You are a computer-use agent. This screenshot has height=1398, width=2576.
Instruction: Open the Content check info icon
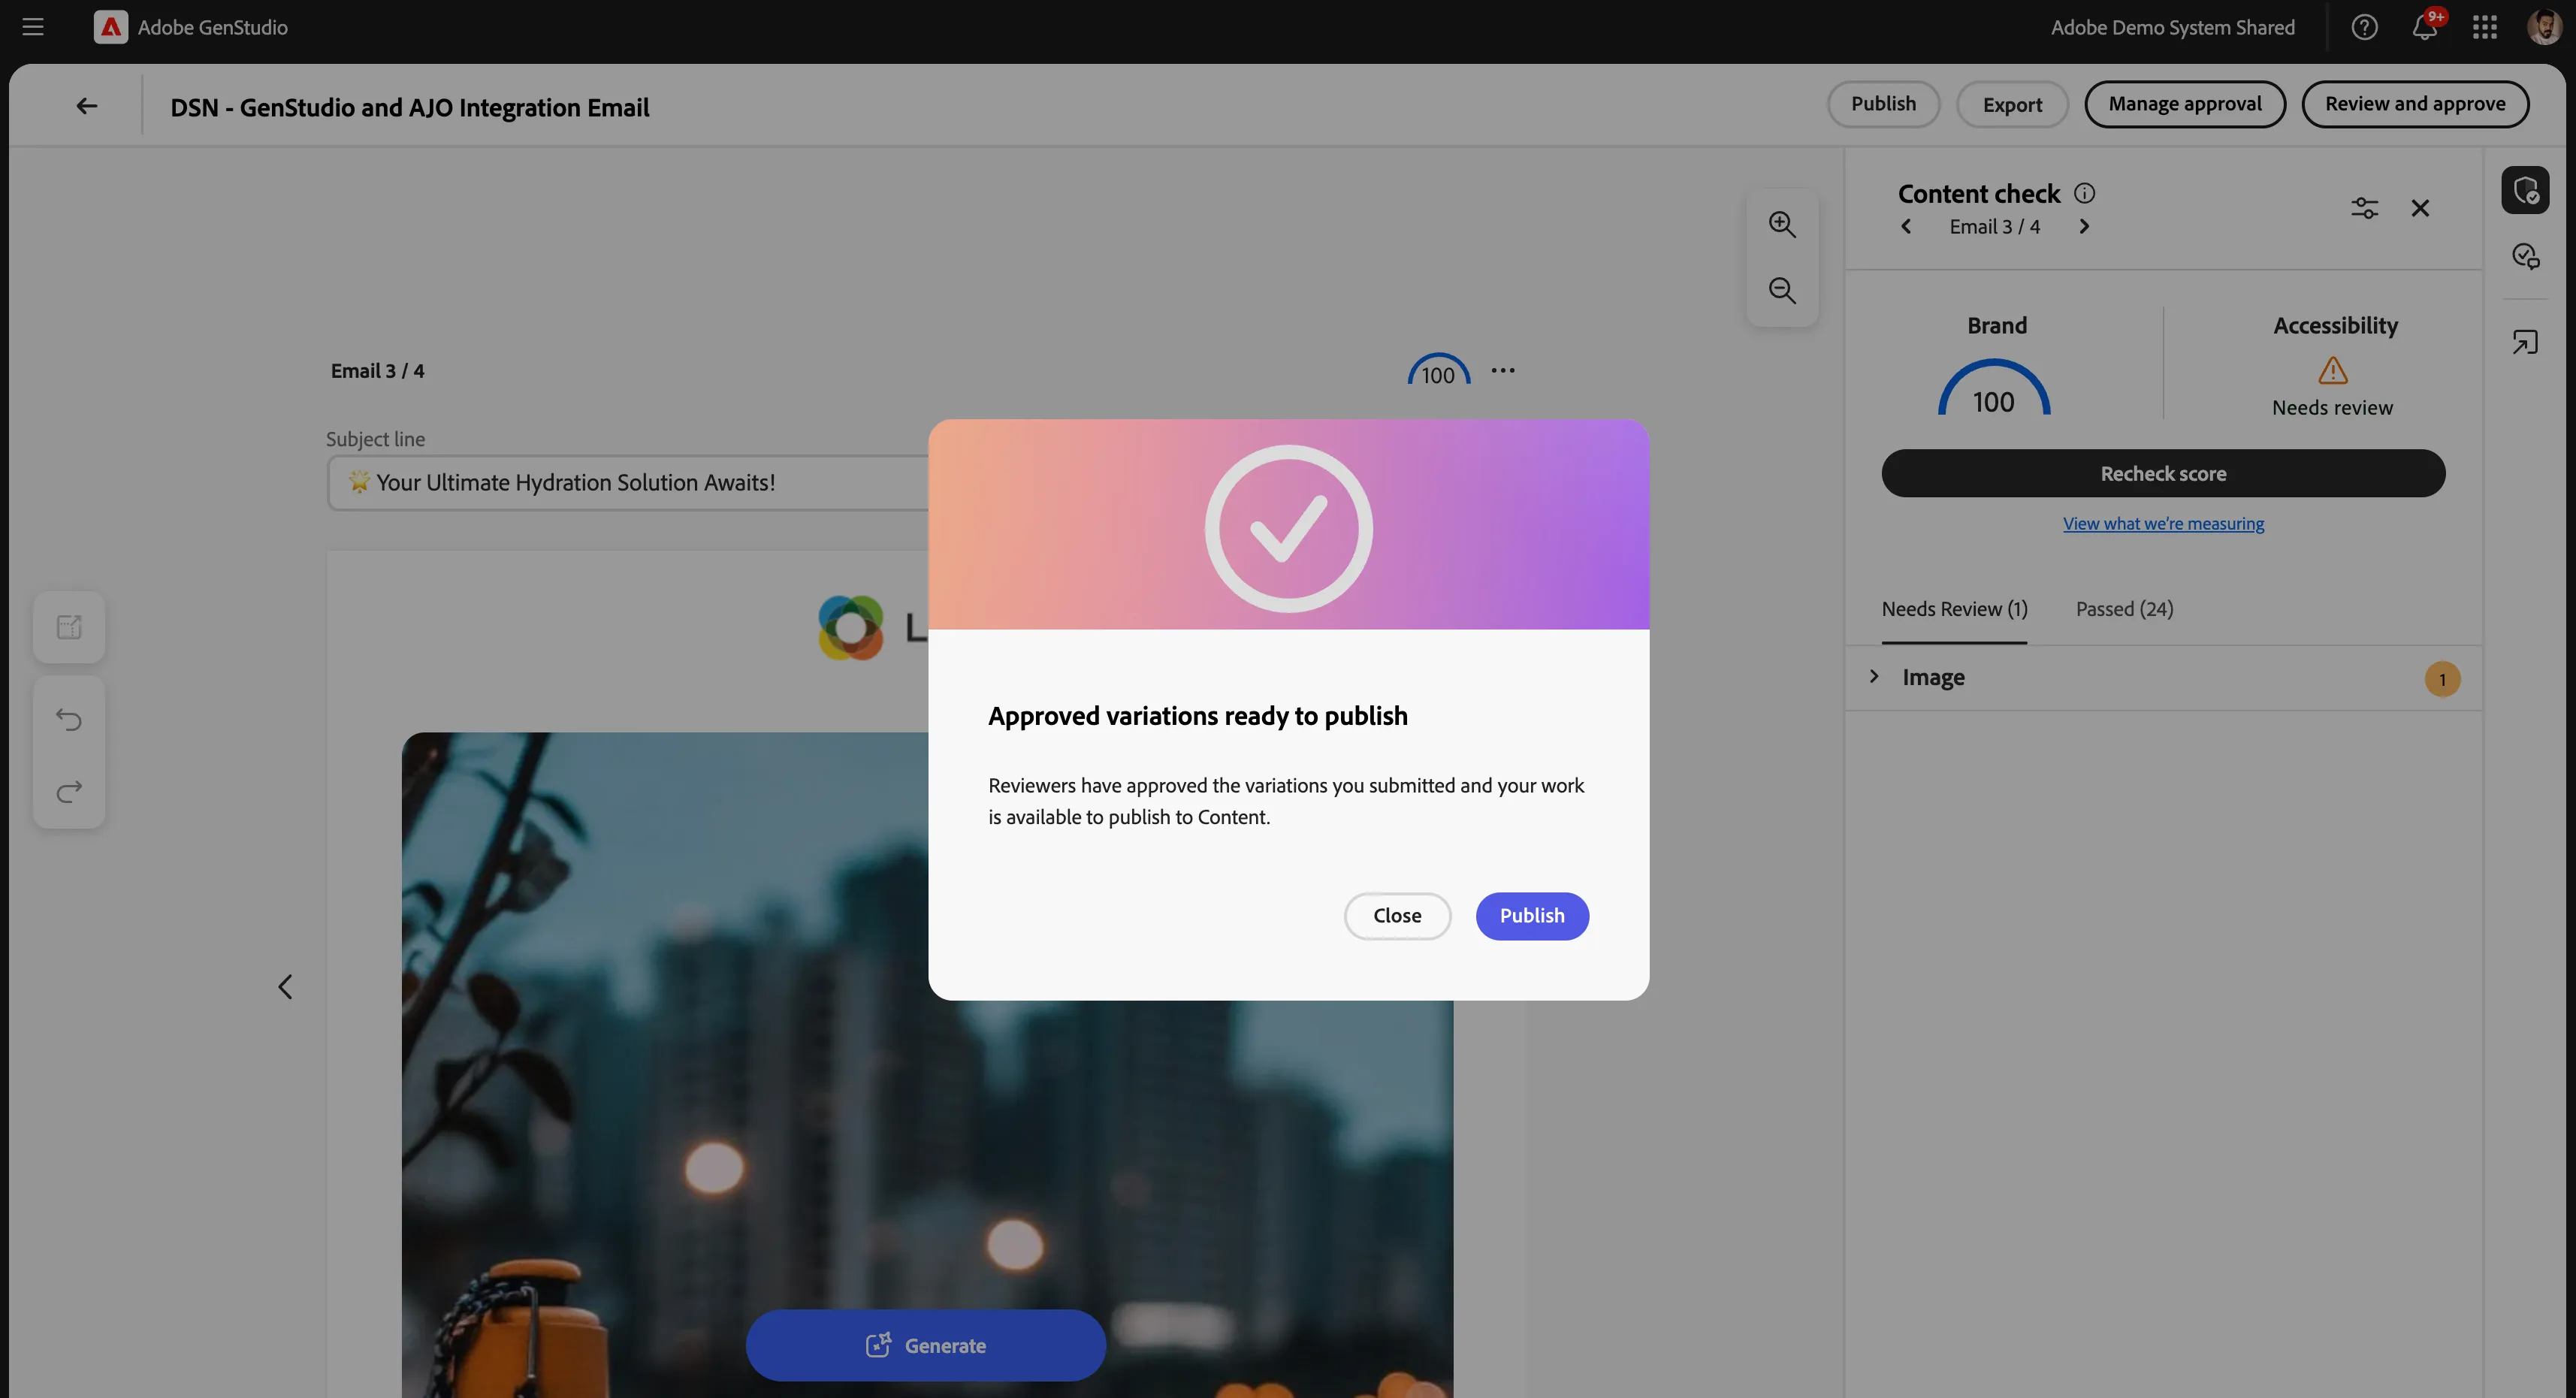(x=2084, y=193)
